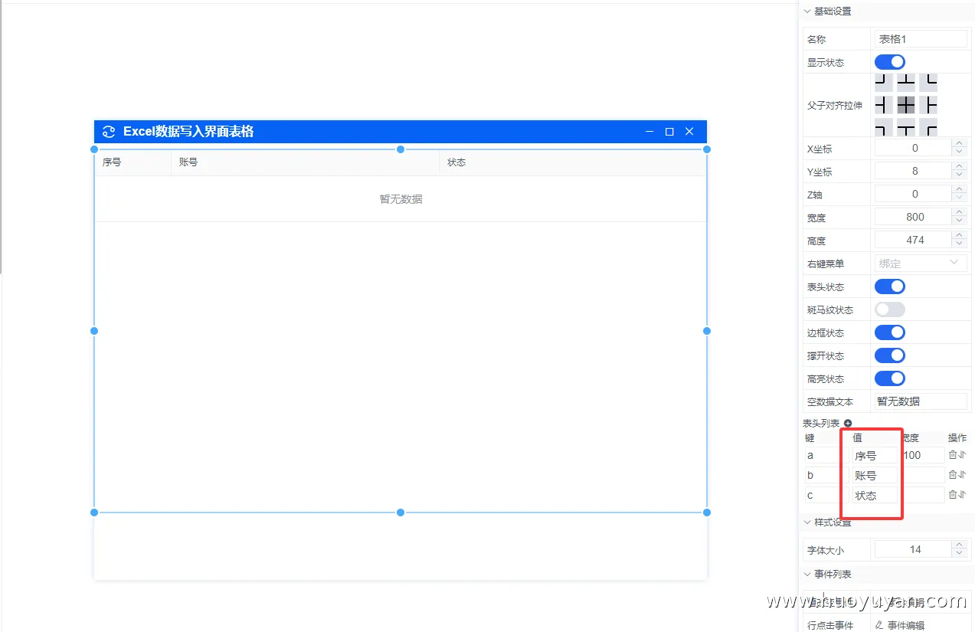The image size is (975, 632).
Task: Click the Excel window logo icon
Action: point(109,132)
